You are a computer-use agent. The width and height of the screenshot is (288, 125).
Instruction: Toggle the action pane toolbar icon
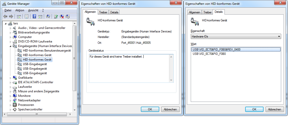coord(40,17)
